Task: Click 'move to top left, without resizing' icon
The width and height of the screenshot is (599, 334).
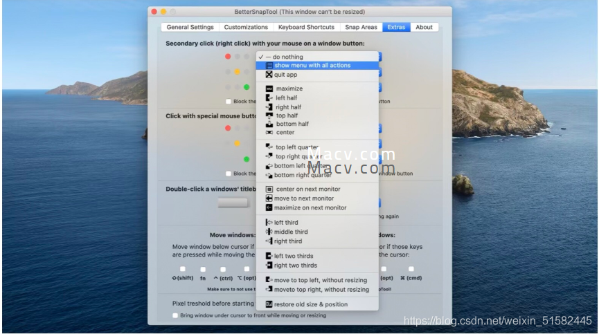Action: click(269, 280)
